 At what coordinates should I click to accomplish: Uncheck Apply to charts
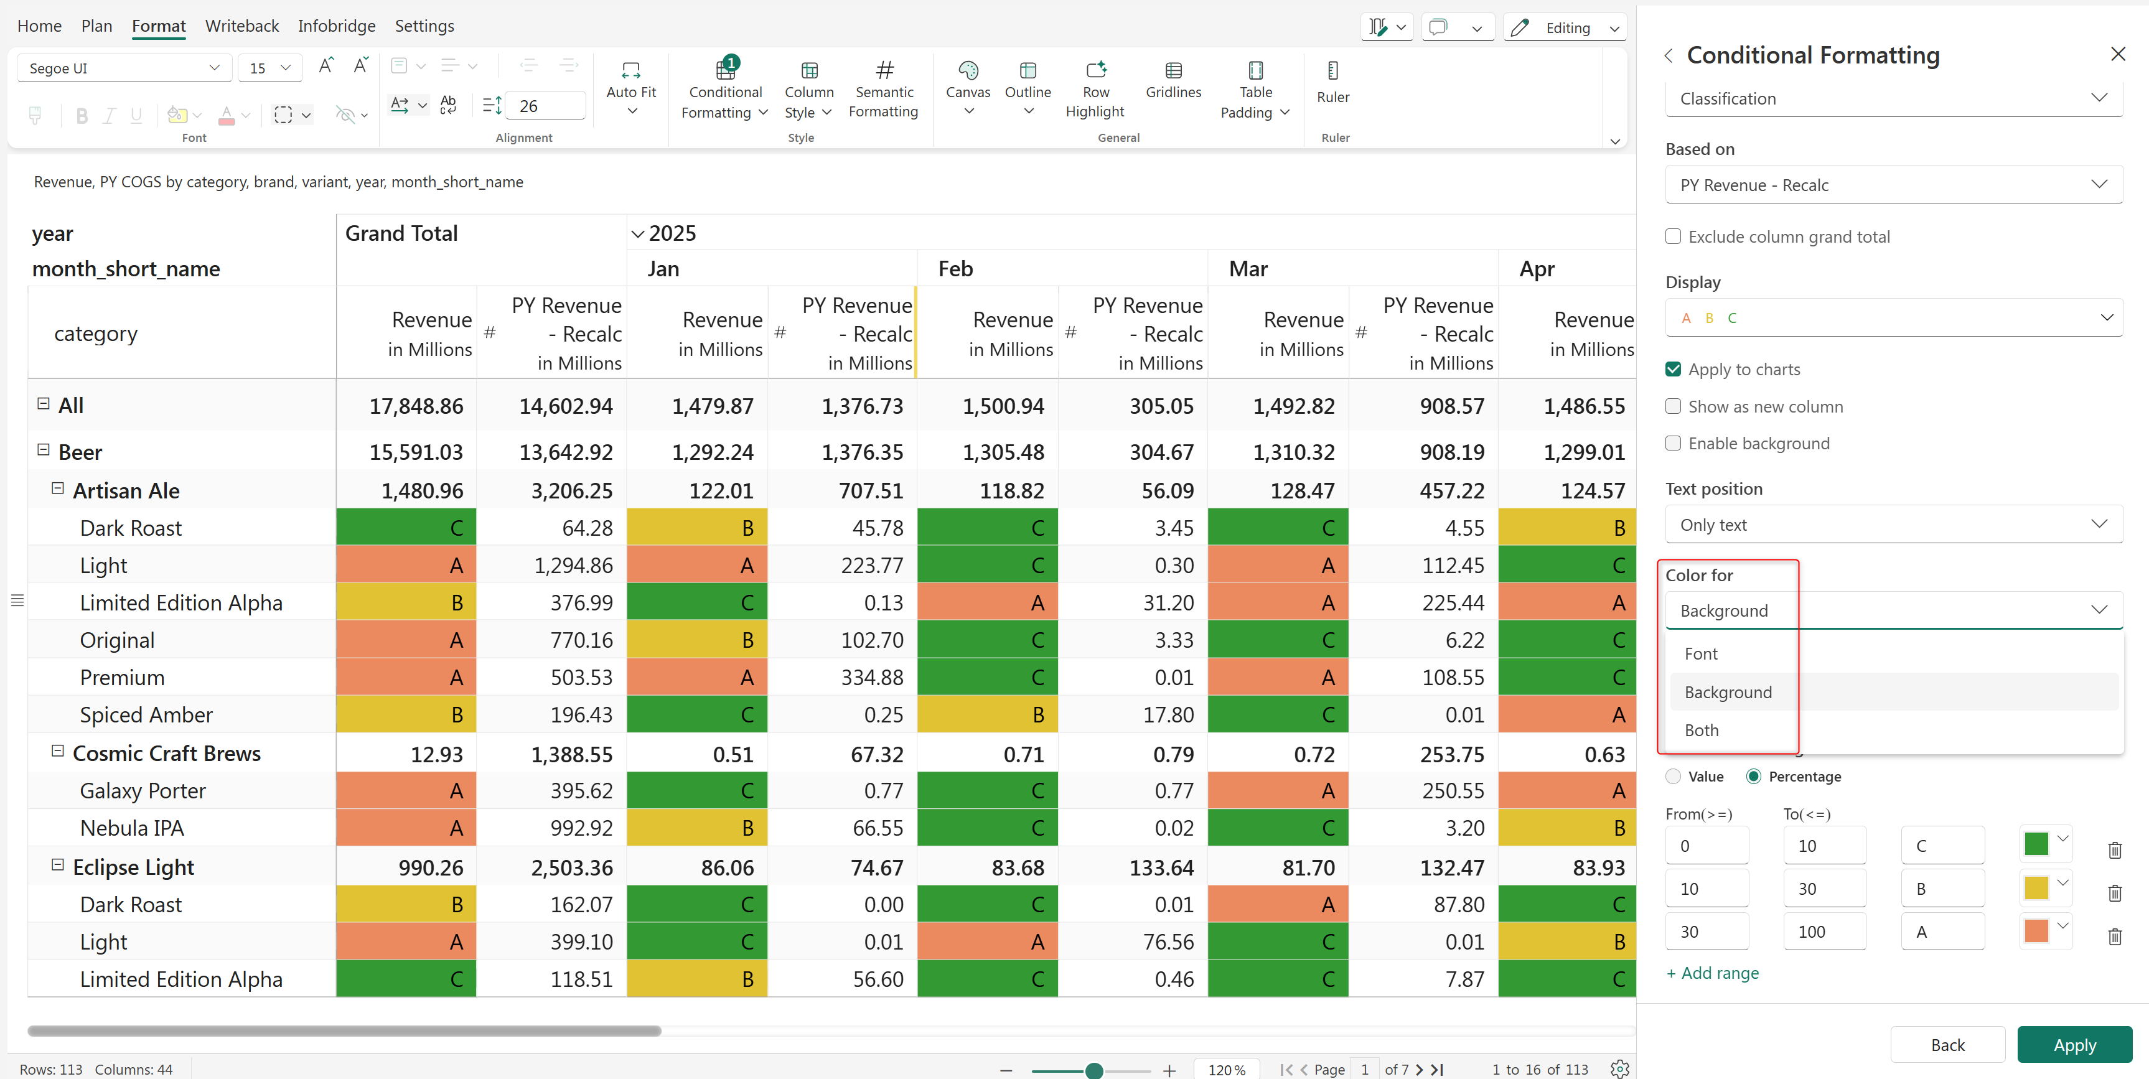[x=1674, y=370]
